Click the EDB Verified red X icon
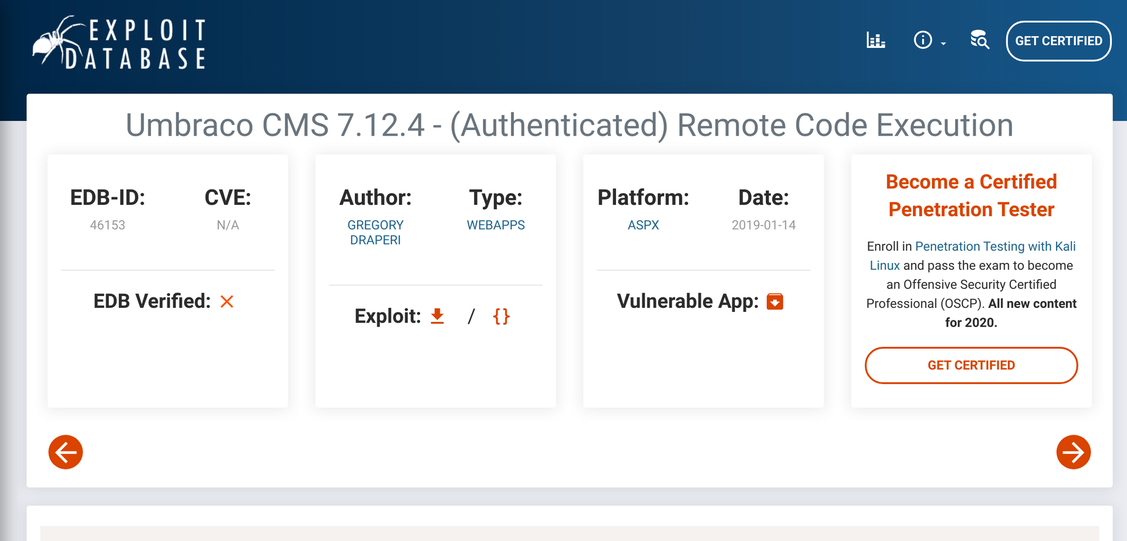This screenshot has height=541, width=1127. [227, 302]
